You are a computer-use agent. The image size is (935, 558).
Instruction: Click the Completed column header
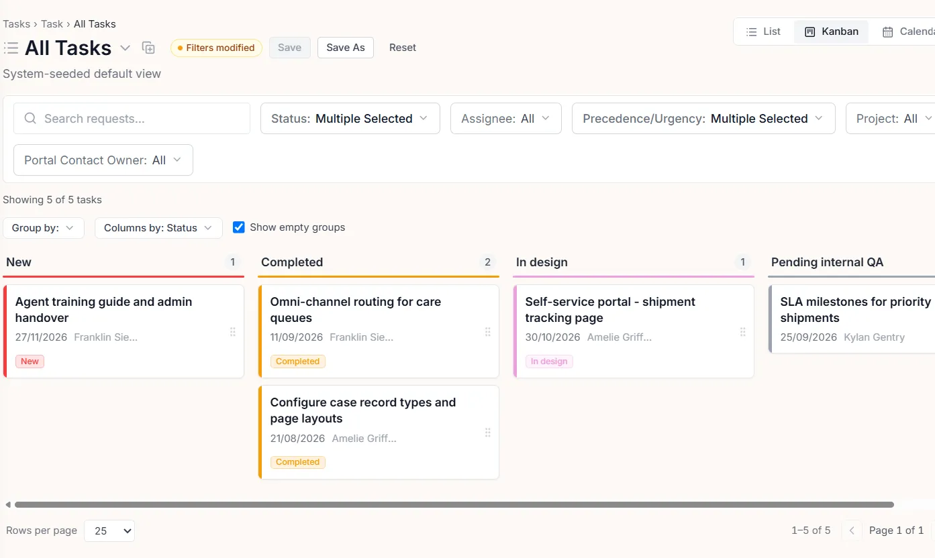point(292,262)
